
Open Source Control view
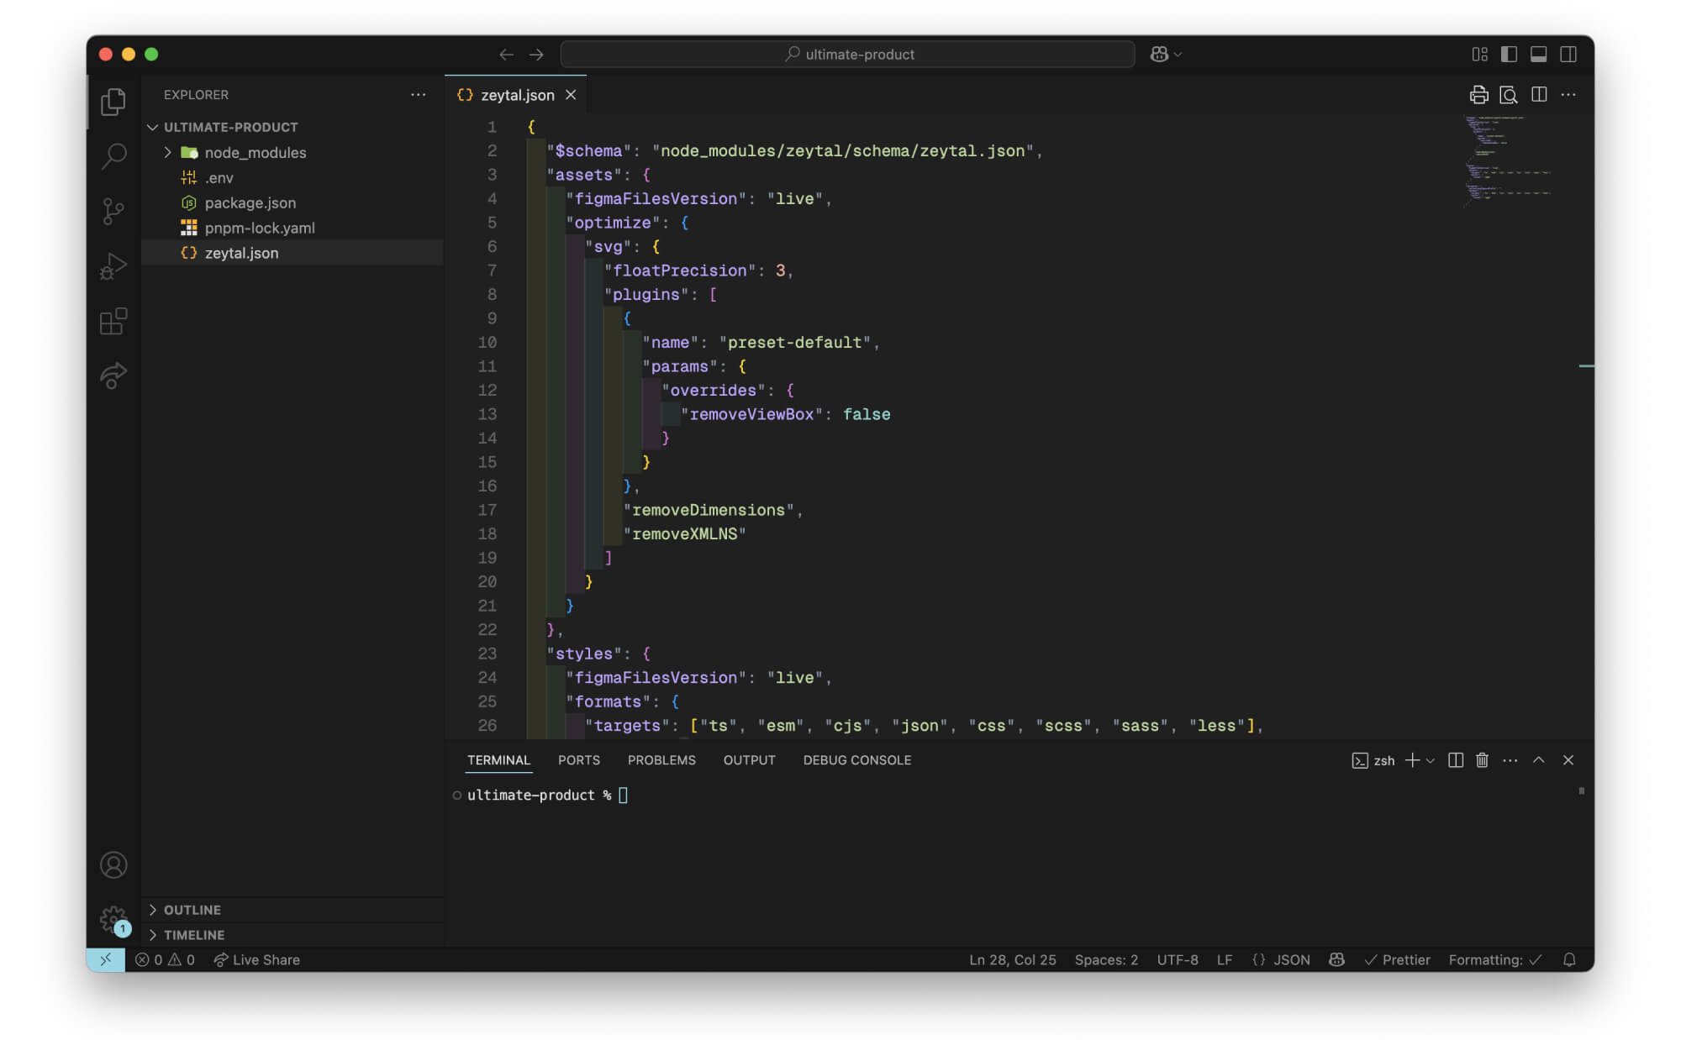(x=113, y=210)
